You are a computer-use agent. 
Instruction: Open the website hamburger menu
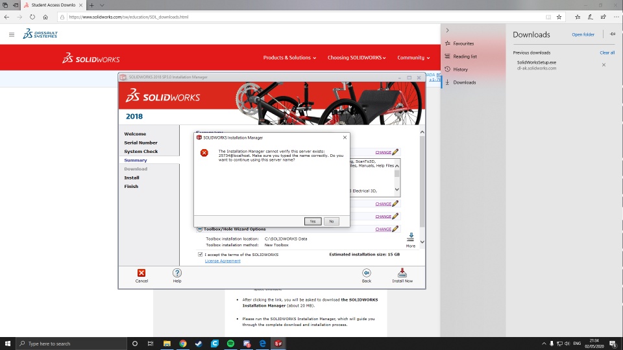pyautogui.click(x=12, y=34)
